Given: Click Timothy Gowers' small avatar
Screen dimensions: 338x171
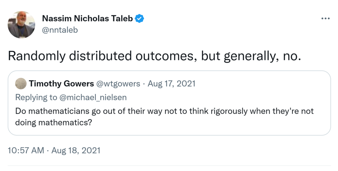Looking at the screenshot, I should [21, 84].
